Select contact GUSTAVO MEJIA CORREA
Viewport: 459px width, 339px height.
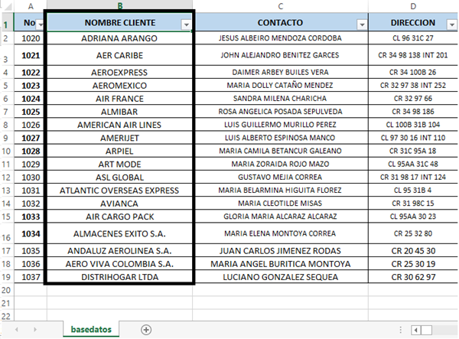(x=281, y=178)
